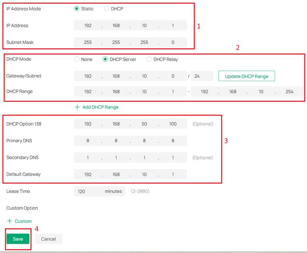307x253 pixels.
Task: Edit DHCP Range start first octet
Action: tap(88, 91)
